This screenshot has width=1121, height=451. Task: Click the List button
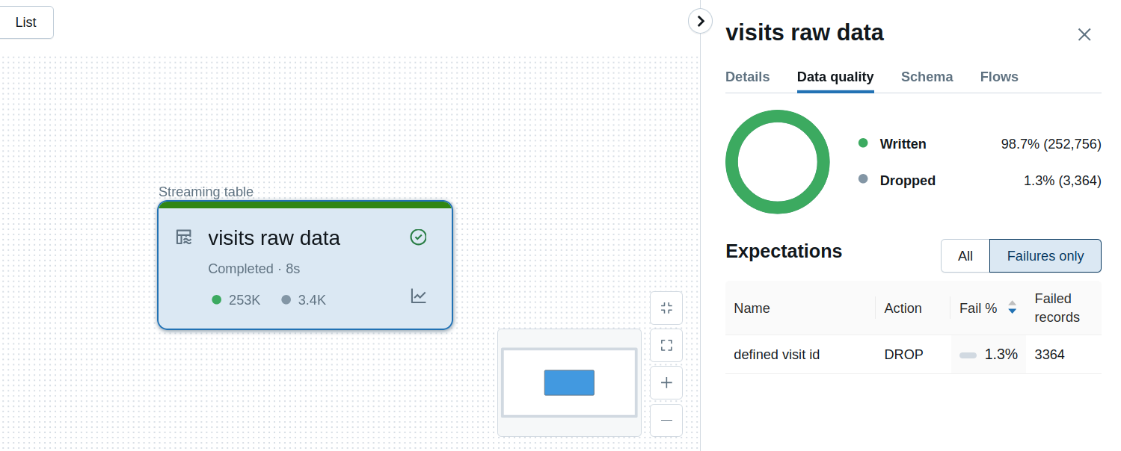click(x=26, y=22)
